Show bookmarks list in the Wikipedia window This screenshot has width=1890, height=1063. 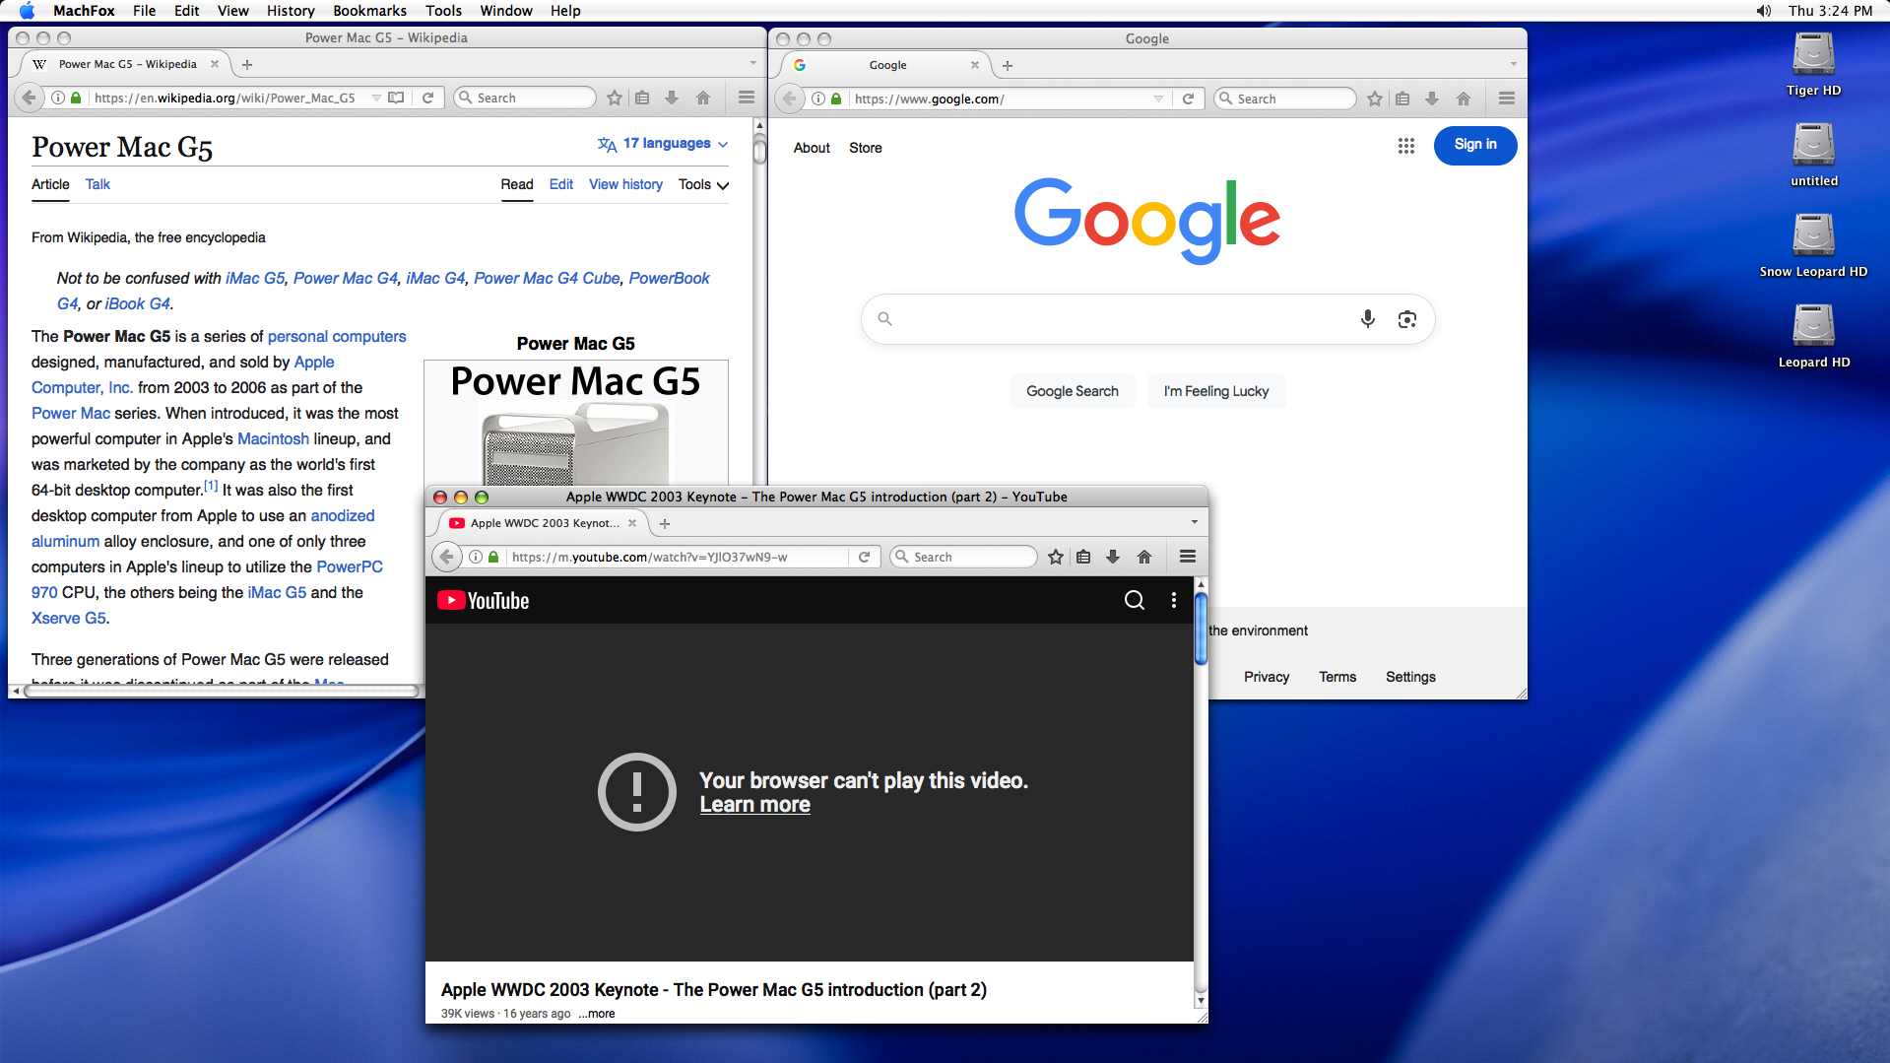pyautogui.click(x=642, y=98)
